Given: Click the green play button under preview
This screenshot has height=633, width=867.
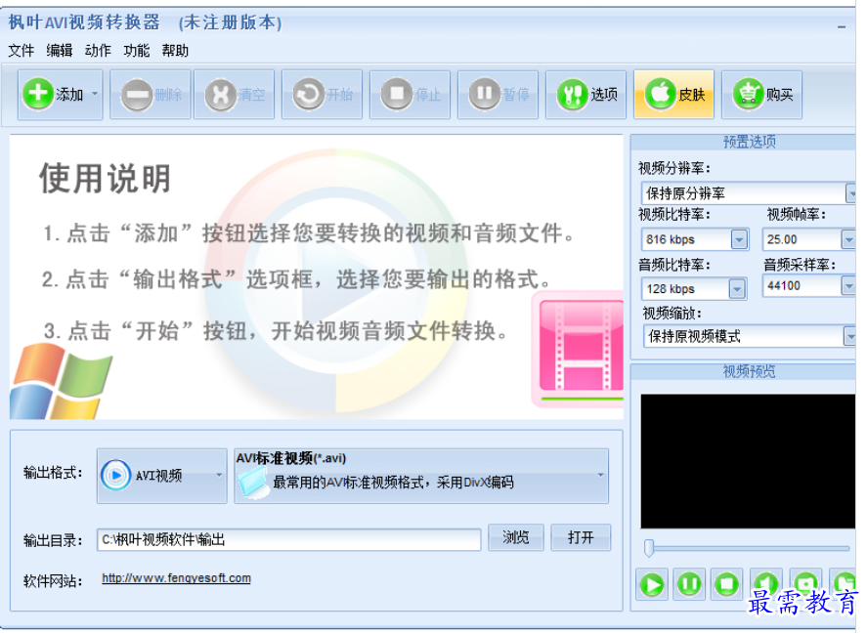Looking at the screenshot, I should click(652, 584).
